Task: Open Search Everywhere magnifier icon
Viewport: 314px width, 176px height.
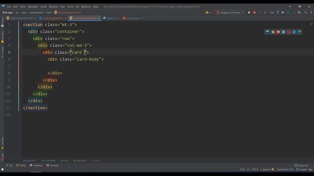Action: 306,12
